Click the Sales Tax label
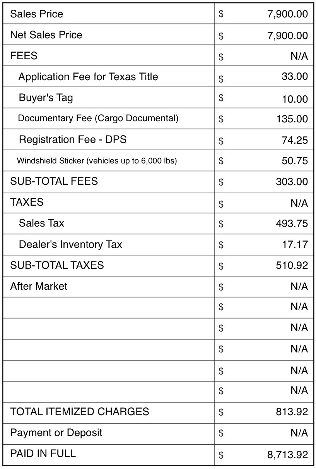The width and height of the screenshot is (316, 469). click(x=41, y=223)
